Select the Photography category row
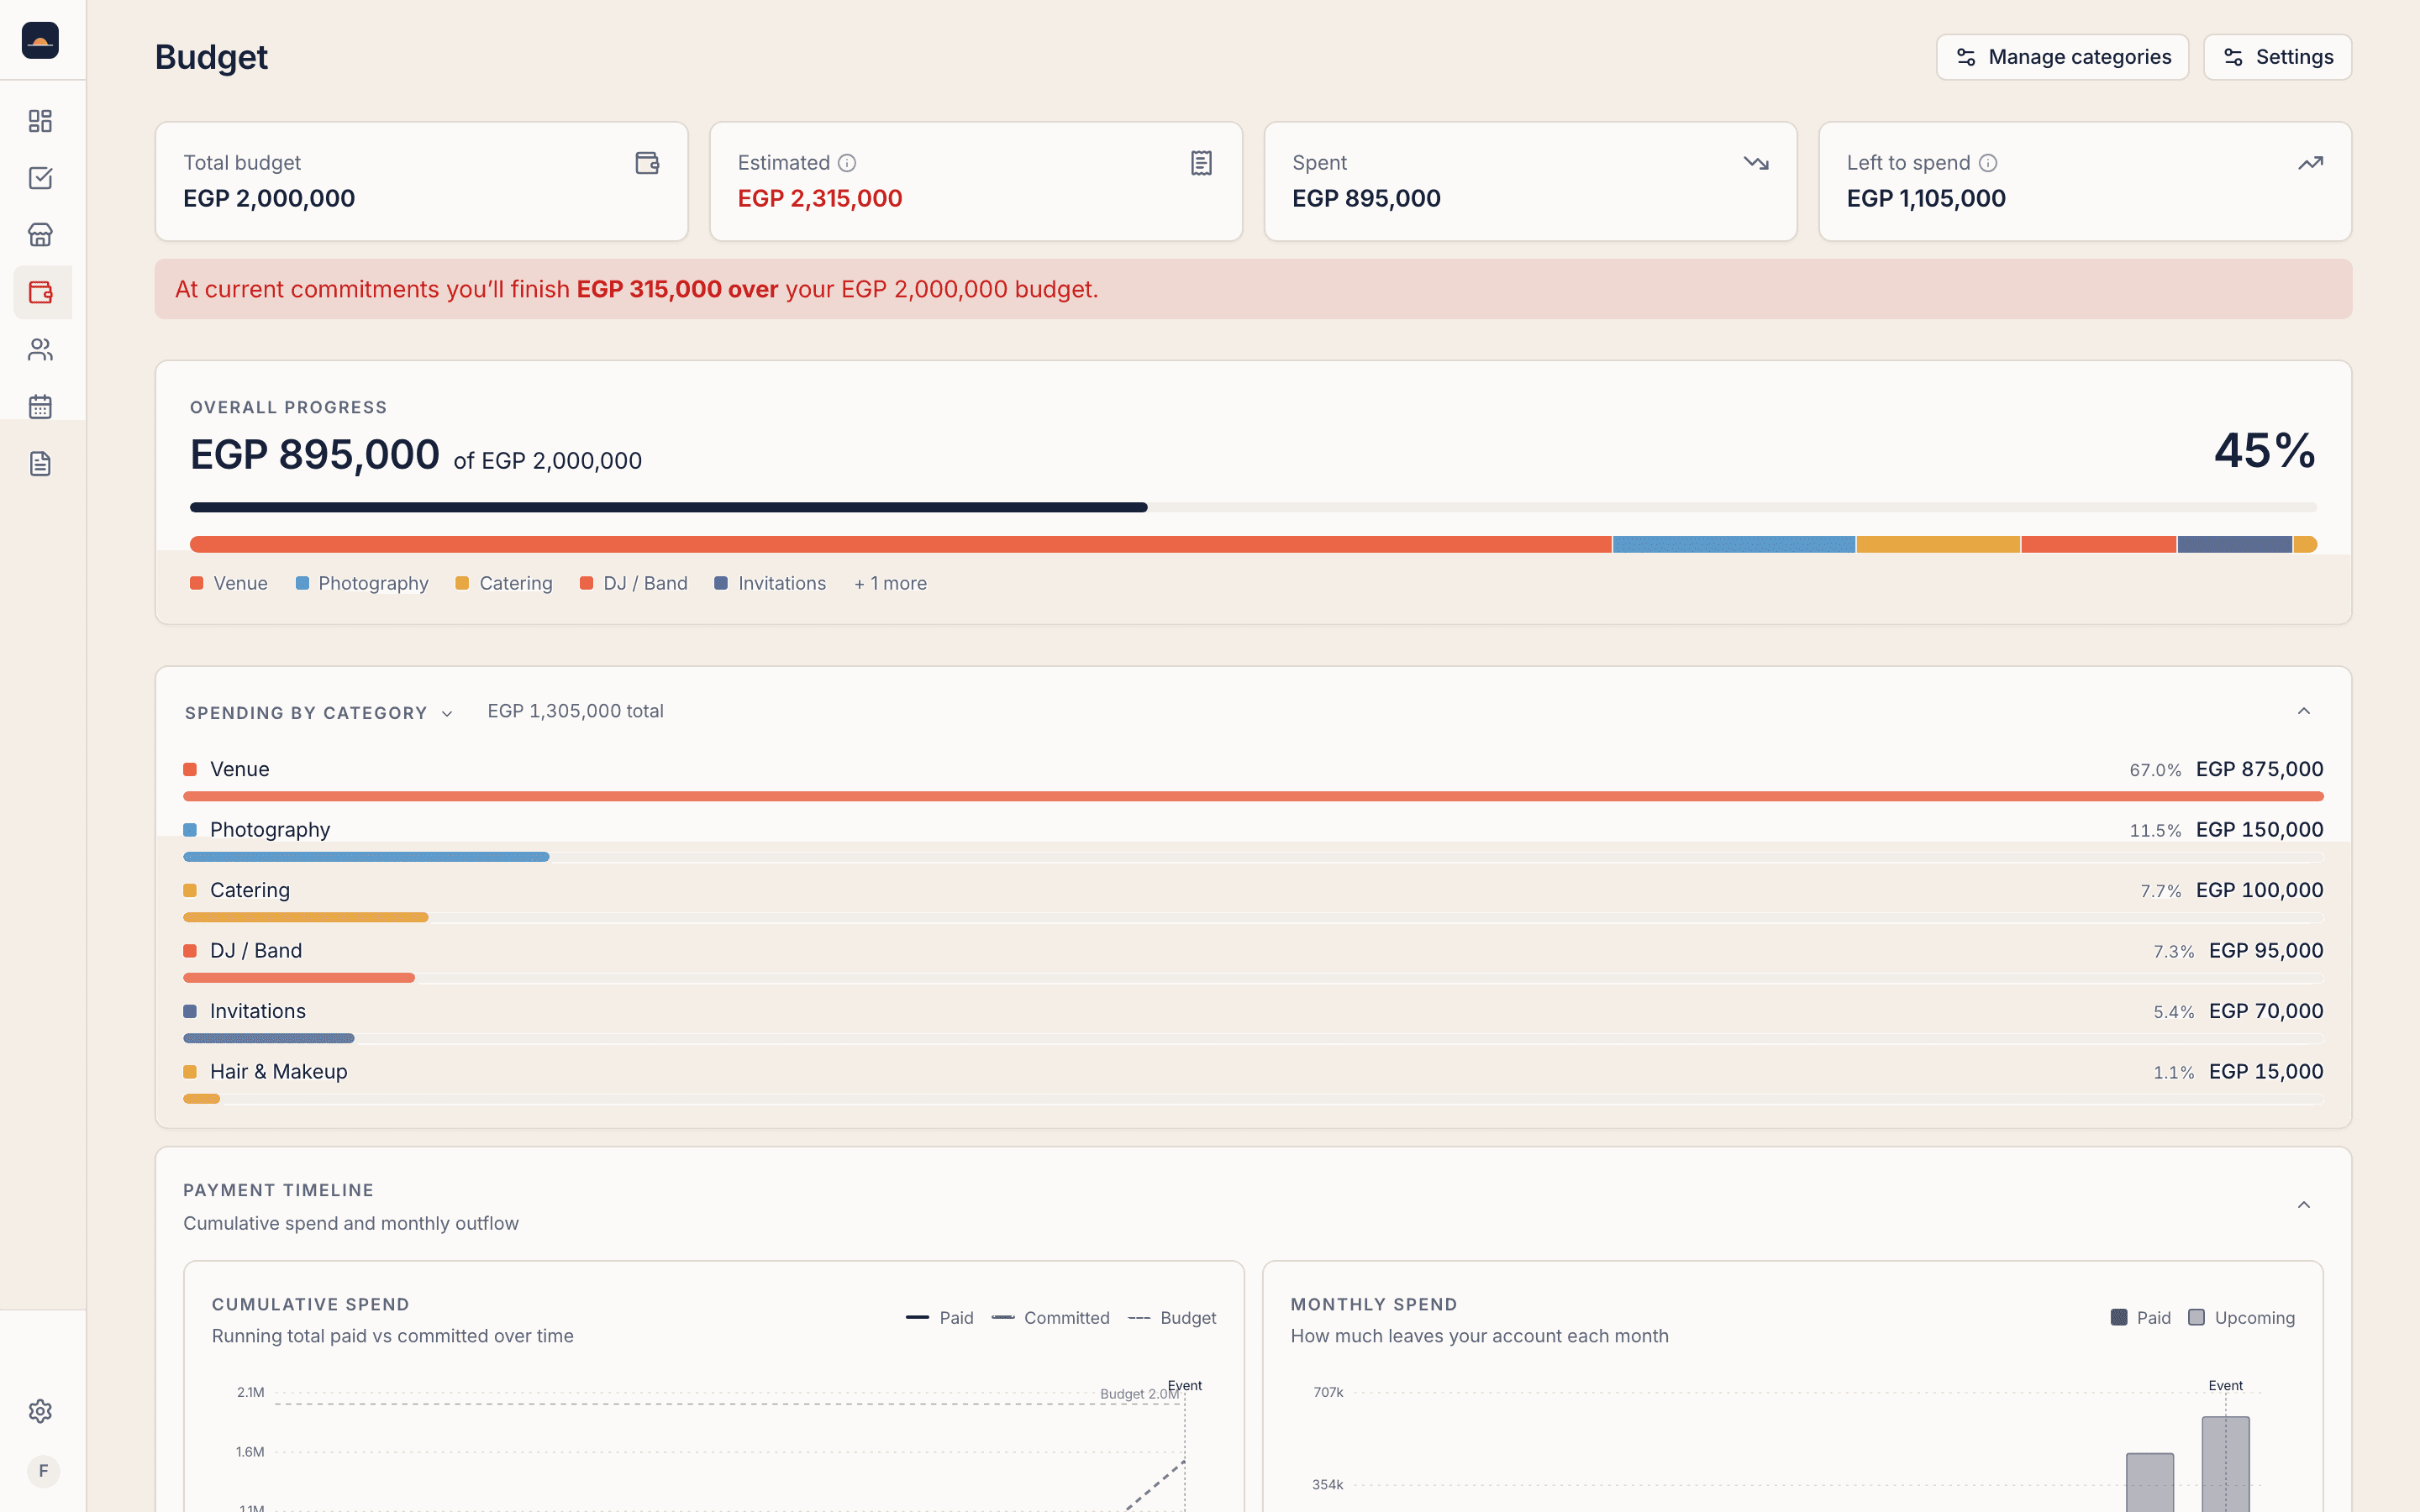This screenshot has width=2420, height=1512. click(x=1253, y=841)
